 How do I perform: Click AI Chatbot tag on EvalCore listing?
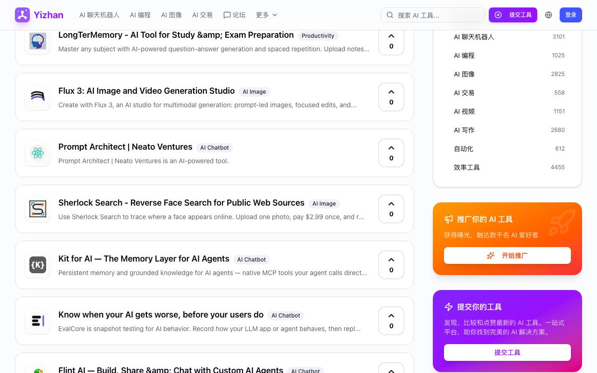(x=286, y=316)
